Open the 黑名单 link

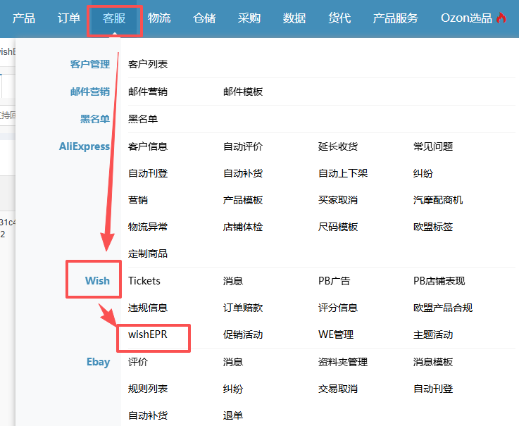point(143,119)
